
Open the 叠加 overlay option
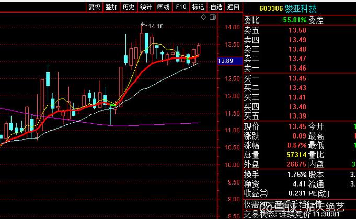click(111, 7)
